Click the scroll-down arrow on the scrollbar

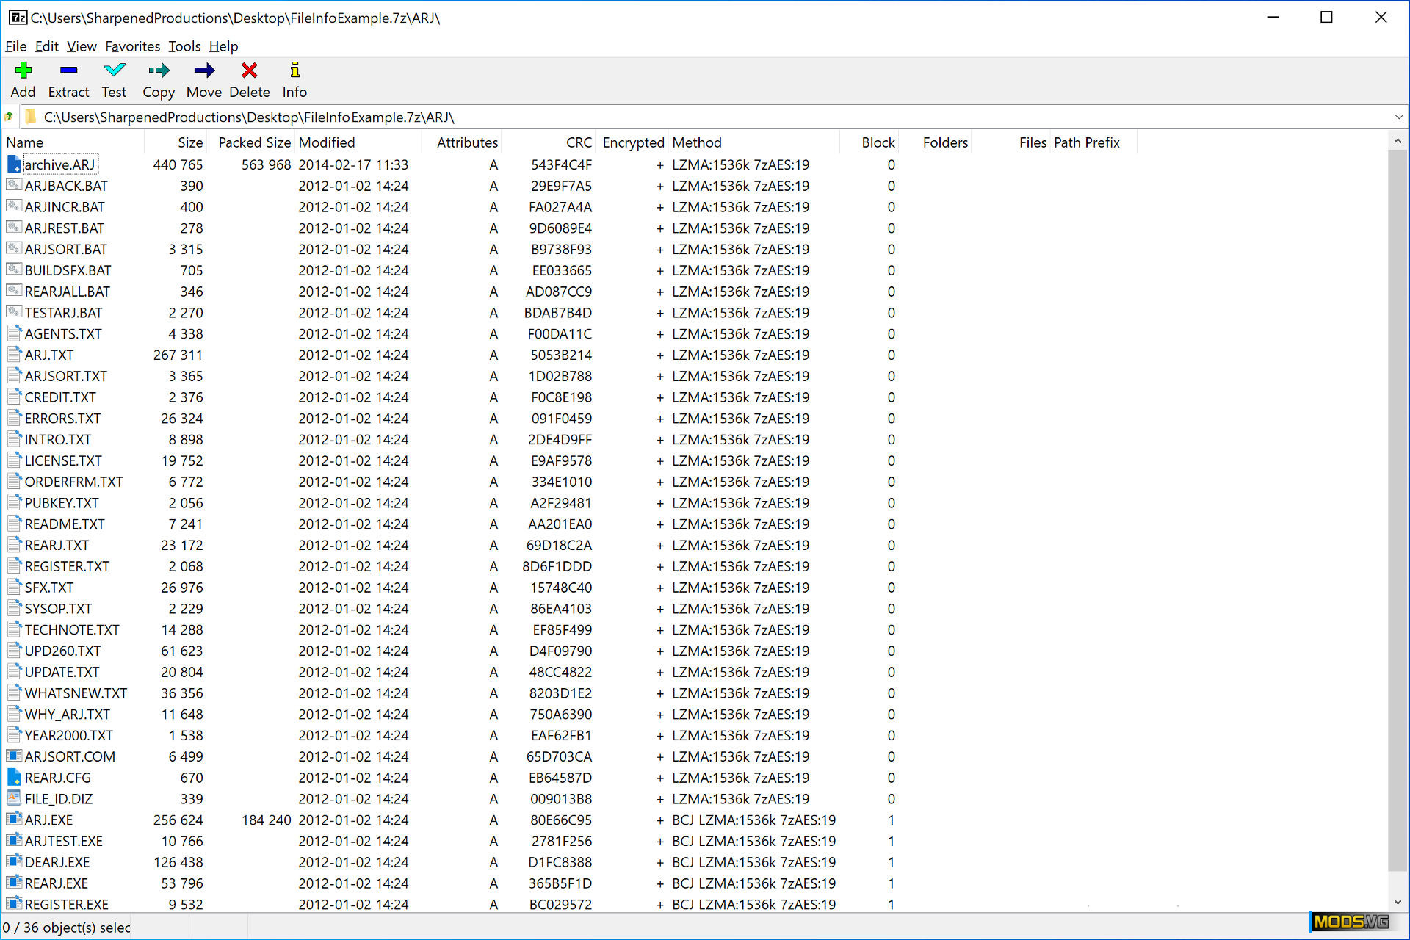click(x=1398, y=903)
